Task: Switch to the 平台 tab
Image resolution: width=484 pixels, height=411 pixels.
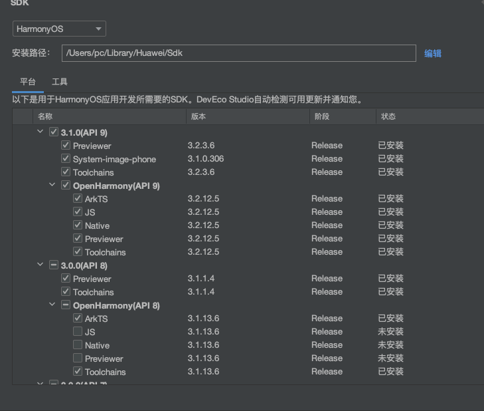Action: [x=28, y=82]
